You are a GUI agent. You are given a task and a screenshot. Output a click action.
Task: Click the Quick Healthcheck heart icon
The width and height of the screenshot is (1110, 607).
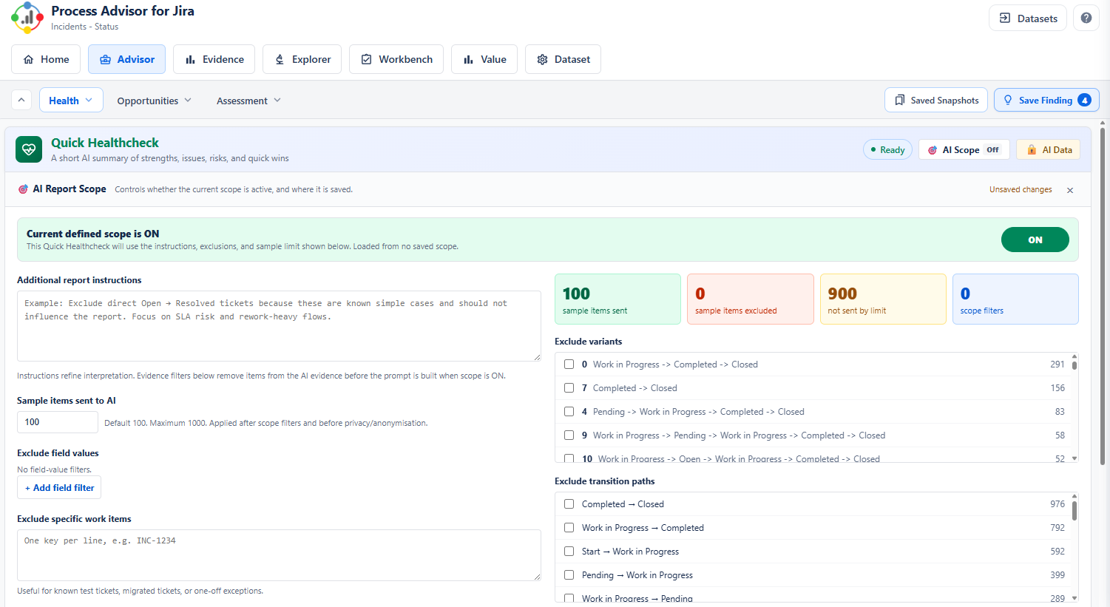click(x=29, y=149)
